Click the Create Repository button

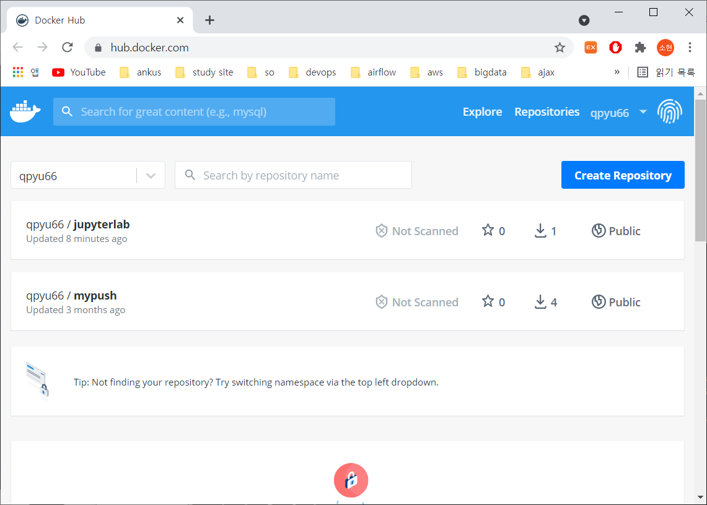click(623, 175)
